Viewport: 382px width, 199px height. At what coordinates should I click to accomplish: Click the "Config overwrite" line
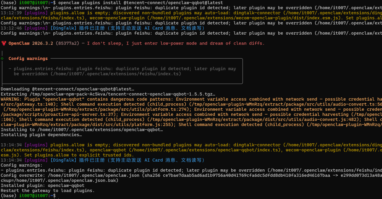click(191, 175)
